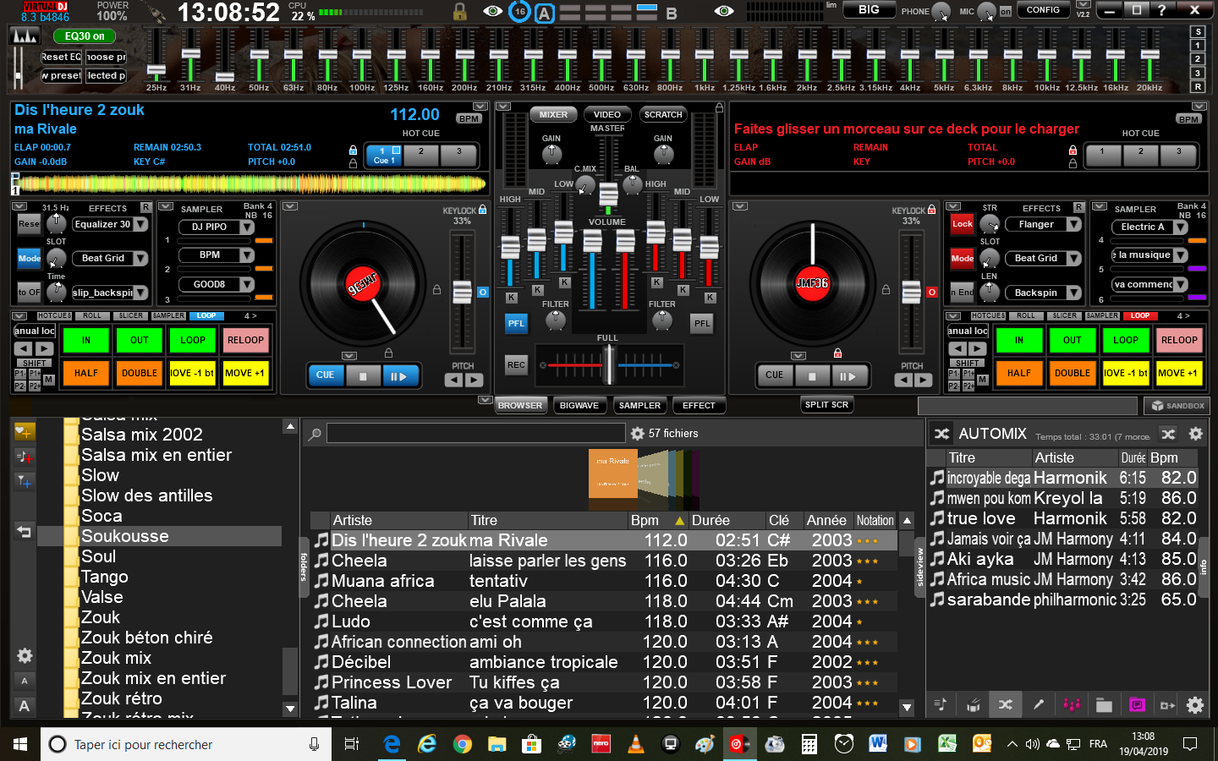Select left deck HOTCUES pad mode
1218x761 pixels.
pyautogui.click(x=55, y=316)
